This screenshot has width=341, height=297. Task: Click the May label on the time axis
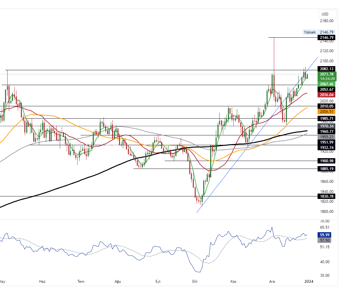pos(3,281)
